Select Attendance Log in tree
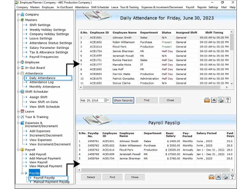Screen dimensions: 252x189 tap(41, 82)
